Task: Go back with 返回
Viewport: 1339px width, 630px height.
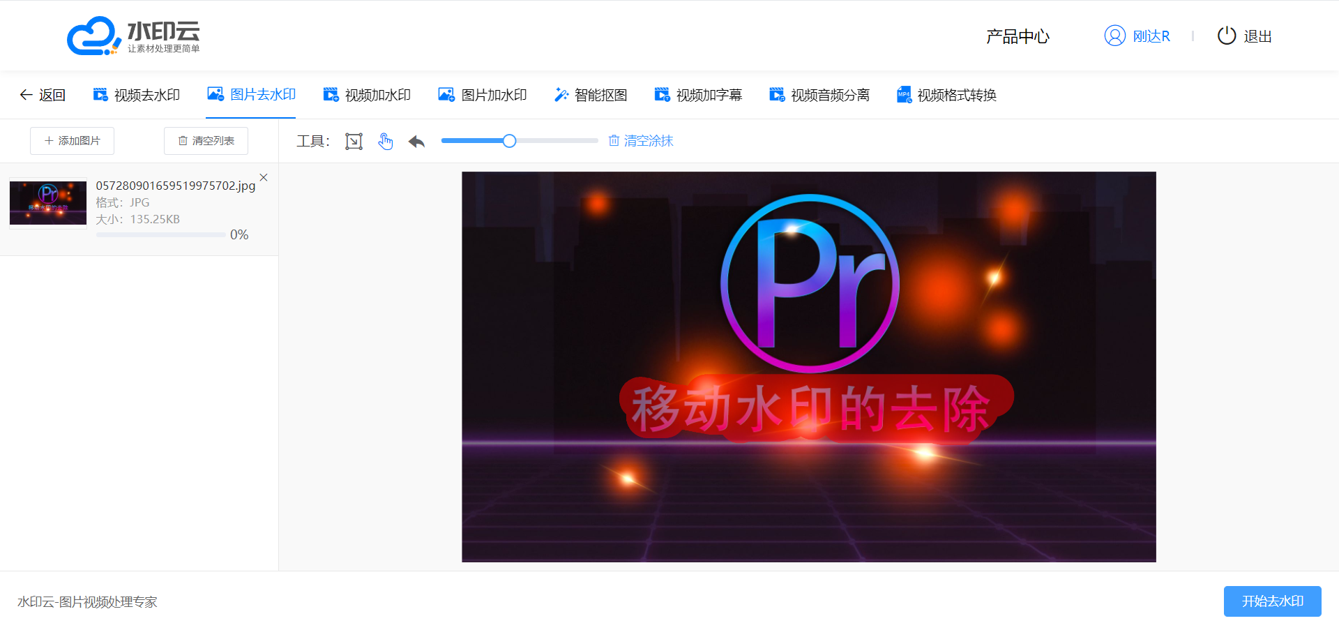Action: tap(43, 95)
